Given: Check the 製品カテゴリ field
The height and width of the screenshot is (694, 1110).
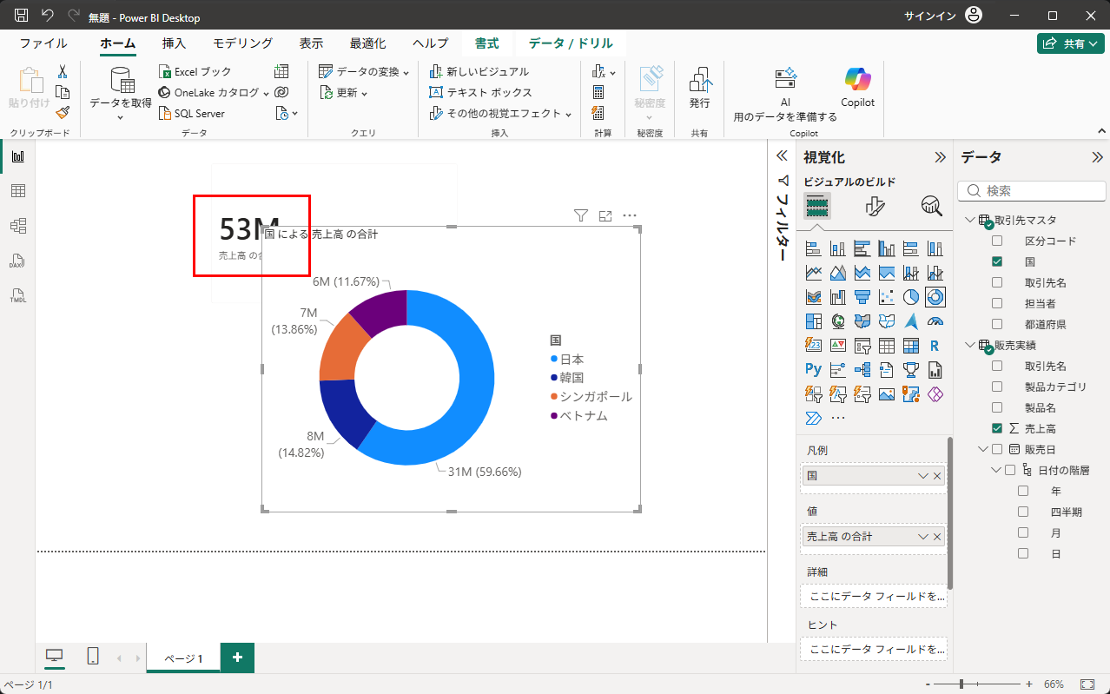Looking at the screenshot, I should [997, 387].
